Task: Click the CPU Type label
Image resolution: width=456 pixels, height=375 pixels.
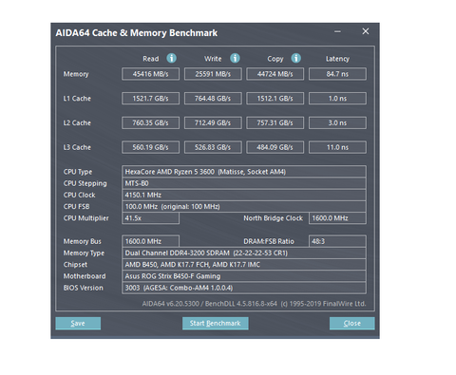Action: 78,172
